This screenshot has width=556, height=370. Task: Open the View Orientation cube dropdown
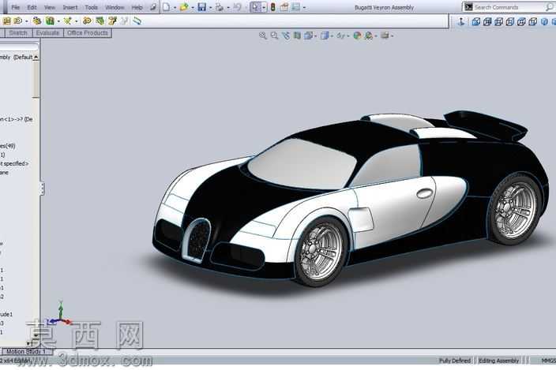pyautogui.click(x=310, y=36)
